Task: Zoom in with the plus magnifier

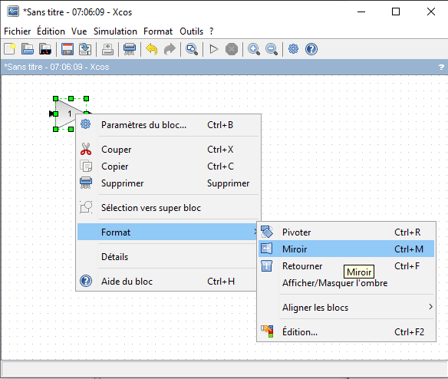Action: (x=254, y=49)
